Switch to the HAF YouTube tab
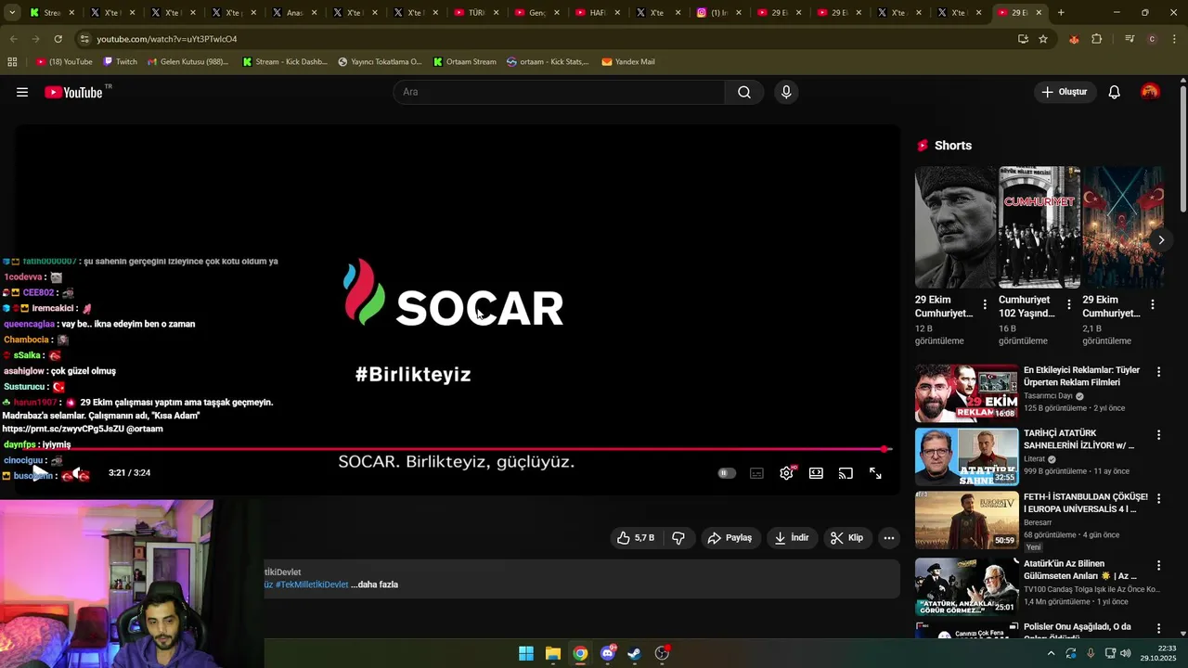Image resolution: width=1188 pixels, height=668 pixels. [x=598, y=13]
